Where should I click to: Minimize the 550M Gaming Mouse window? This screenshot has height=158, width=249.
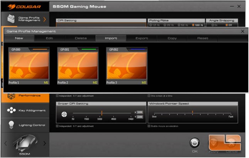click(x=232, y=6)
